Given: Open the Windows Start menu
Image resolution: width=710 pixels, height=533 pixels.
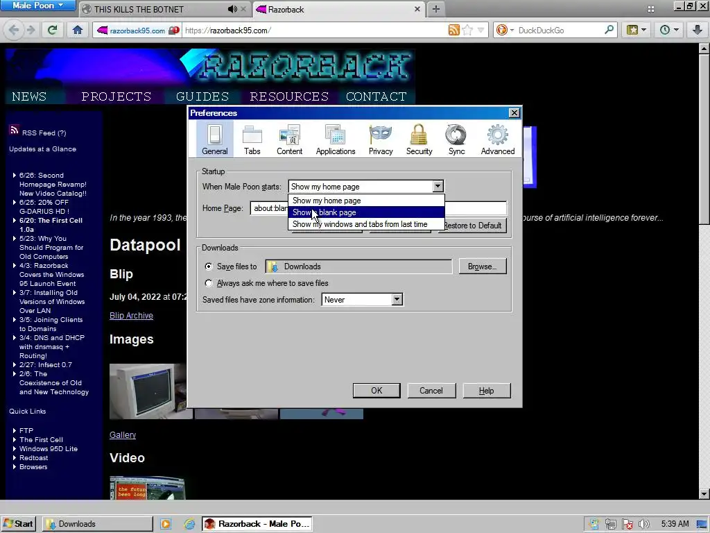Looking at the screenshot, I should click(x=19, y=524).
